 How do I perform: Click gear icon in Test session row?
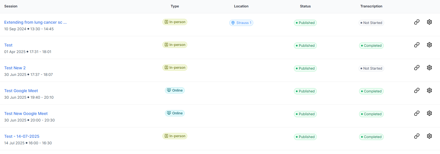pos(429,45)
